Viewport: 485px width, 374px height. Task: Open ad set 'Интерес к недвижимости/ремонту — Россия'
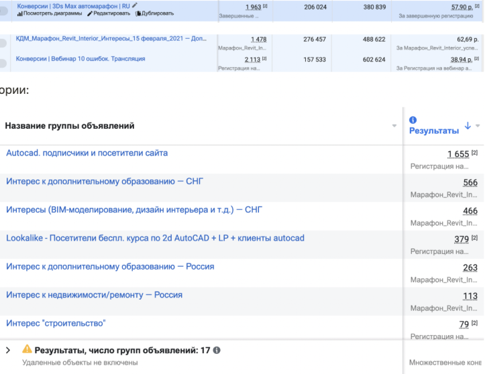[x=95, y=295]
